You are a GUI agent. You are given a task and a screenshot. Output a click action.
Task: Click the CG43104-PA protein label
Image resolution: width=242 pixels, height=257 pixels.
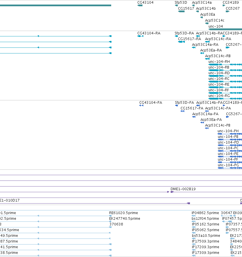(150, 102)
